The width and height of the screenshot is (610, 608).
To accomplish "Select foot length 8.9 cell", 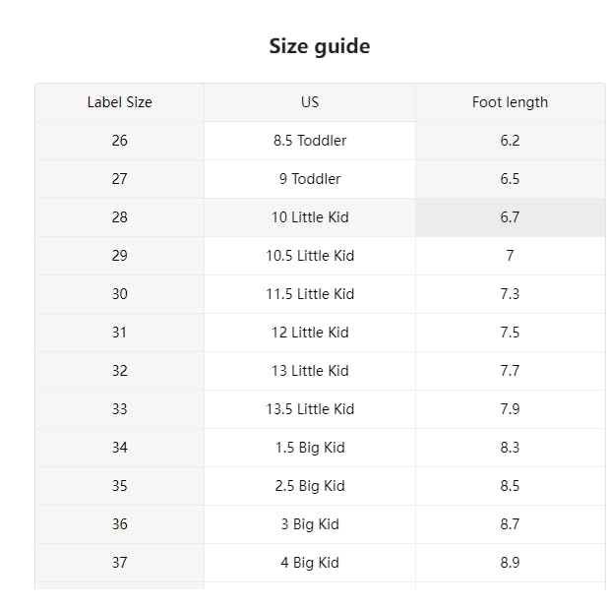I will [x=510, y=563].
